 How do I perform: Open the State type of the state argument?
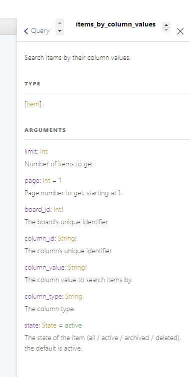coord(49,325)
